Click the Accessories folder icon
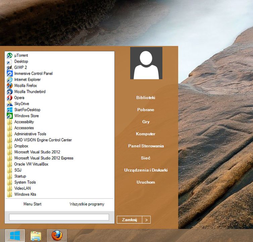The image size is (253, 242). pos(9,128)
